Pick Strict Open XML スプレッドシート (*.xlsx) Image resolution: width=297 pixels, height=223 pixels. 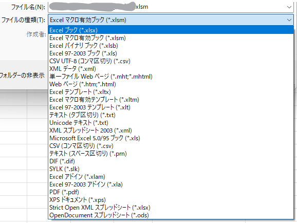tap(171, 208)
